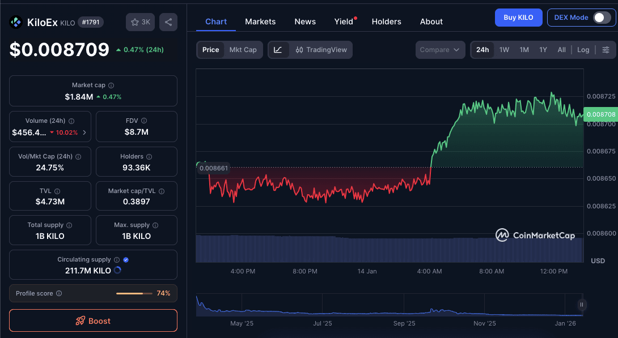Image resolution: width=618 pixels, height=338 pixels.
Task: Open the share icon beside the star
Action: (168, 22)
